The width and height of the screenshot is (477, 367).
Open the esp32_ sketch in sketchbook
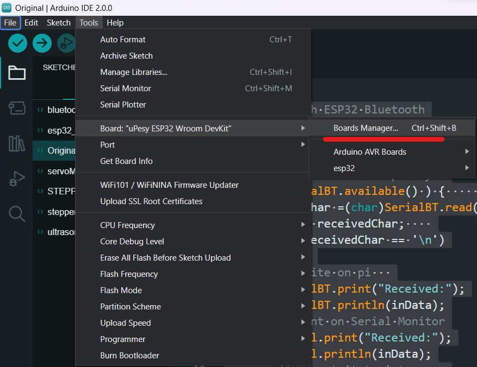point(54,130)
